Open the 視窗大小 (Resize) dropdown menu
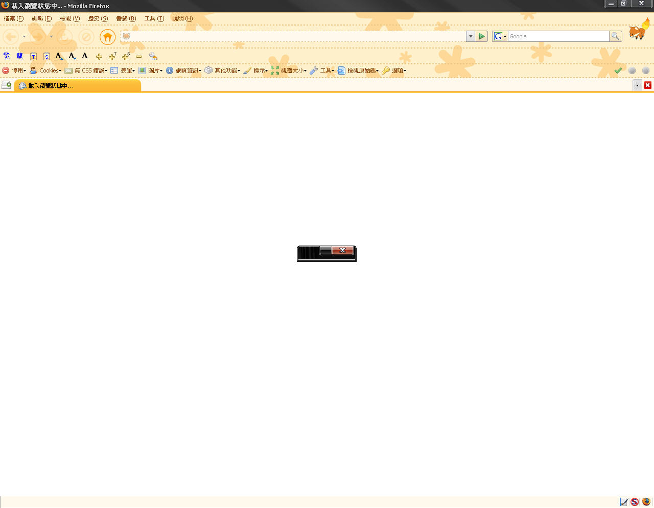This screenshot has width=654, height=508. point(289,70)
